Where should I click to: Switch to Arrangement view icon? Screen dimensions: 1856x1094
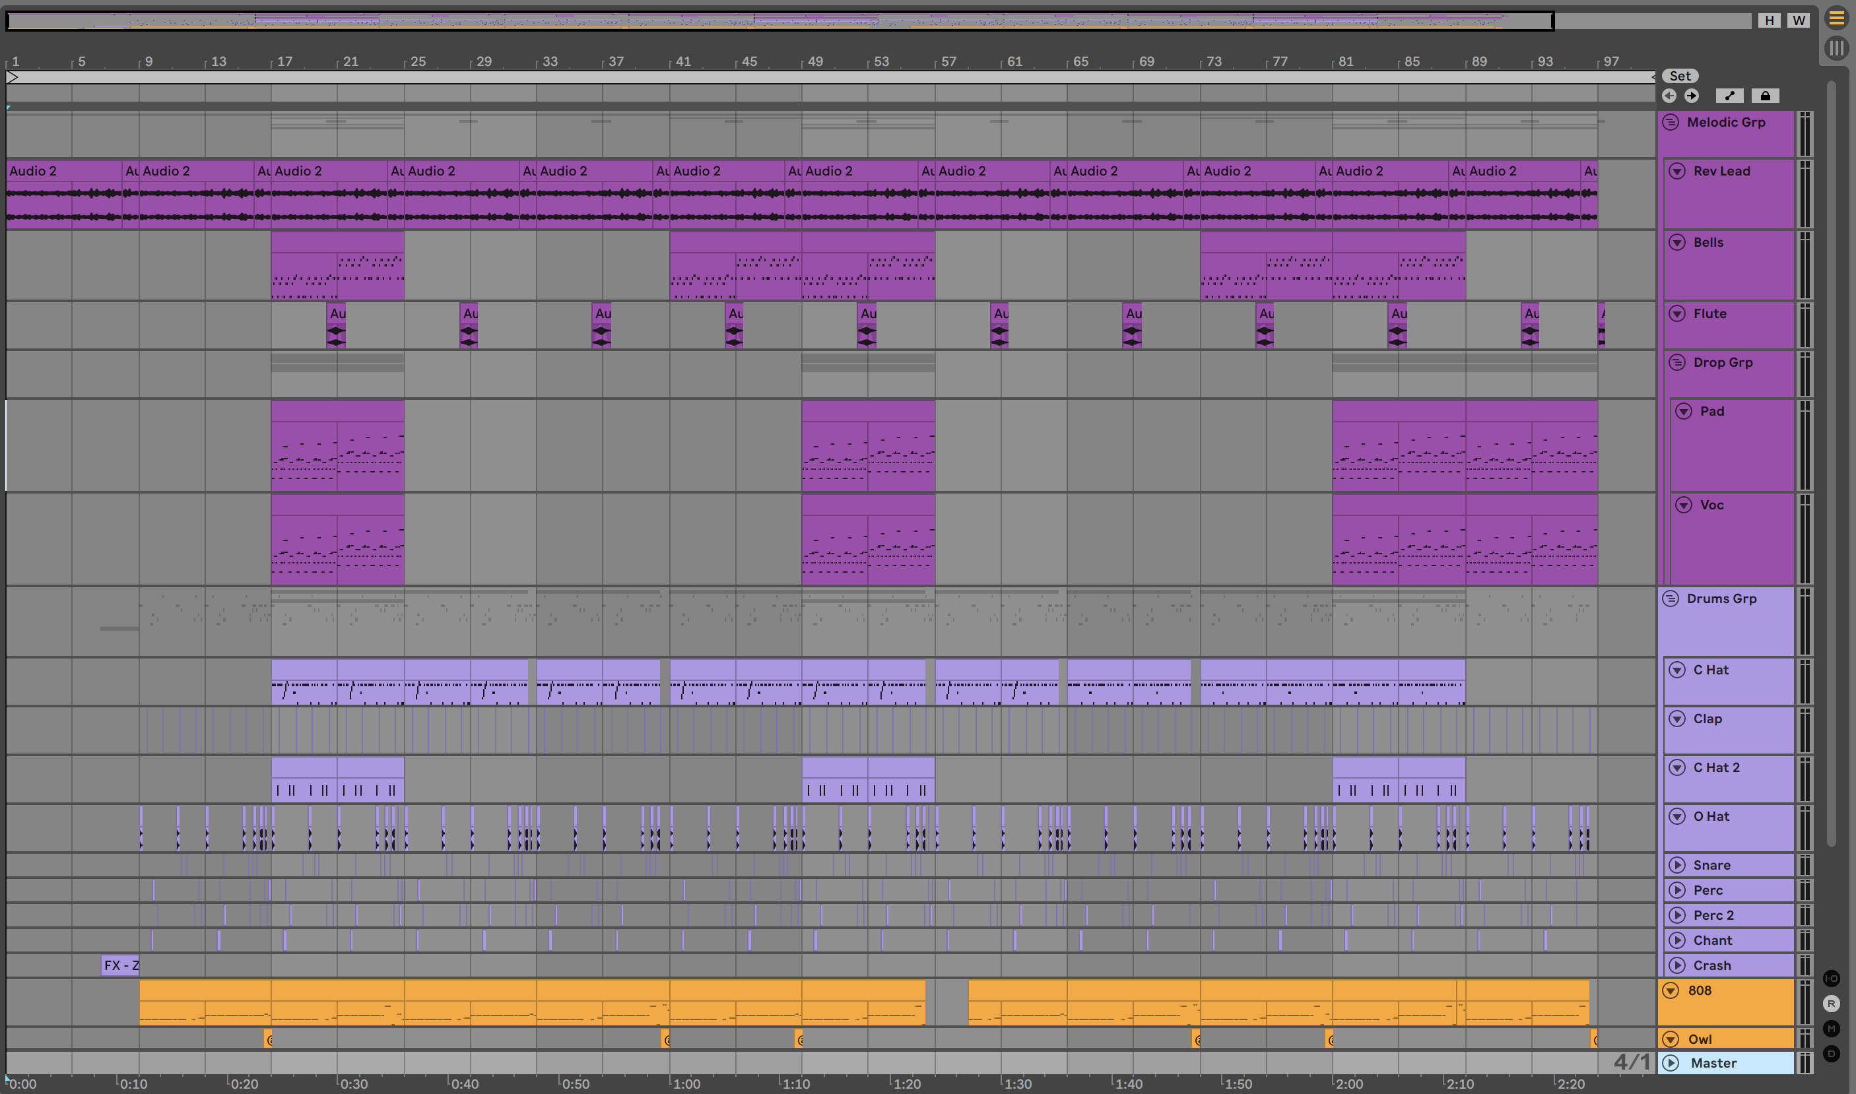[1836, 19]
